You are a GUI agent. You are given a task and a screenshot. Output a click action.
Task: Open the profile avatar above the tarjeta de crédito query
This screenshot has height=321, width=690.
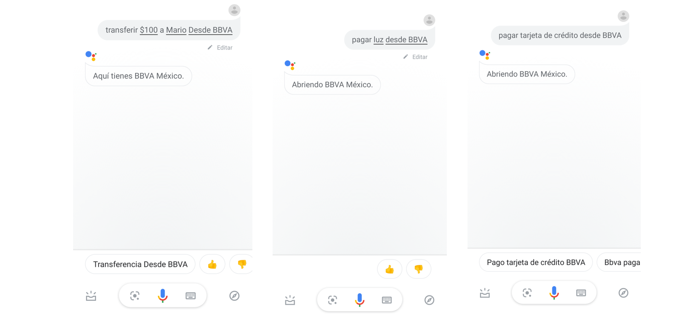(x=623, y=16)
